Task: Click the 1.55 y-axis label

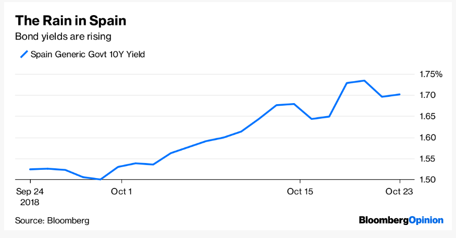Action: tap(427, 159)
